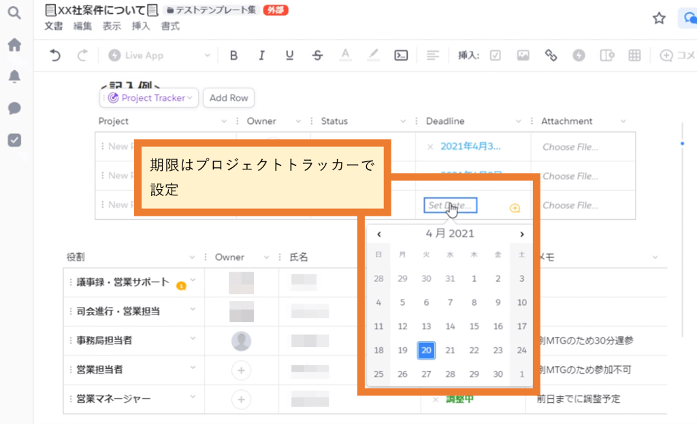Toggle italic formatting
Screen dimensions: 697x424
pos(261,55)
